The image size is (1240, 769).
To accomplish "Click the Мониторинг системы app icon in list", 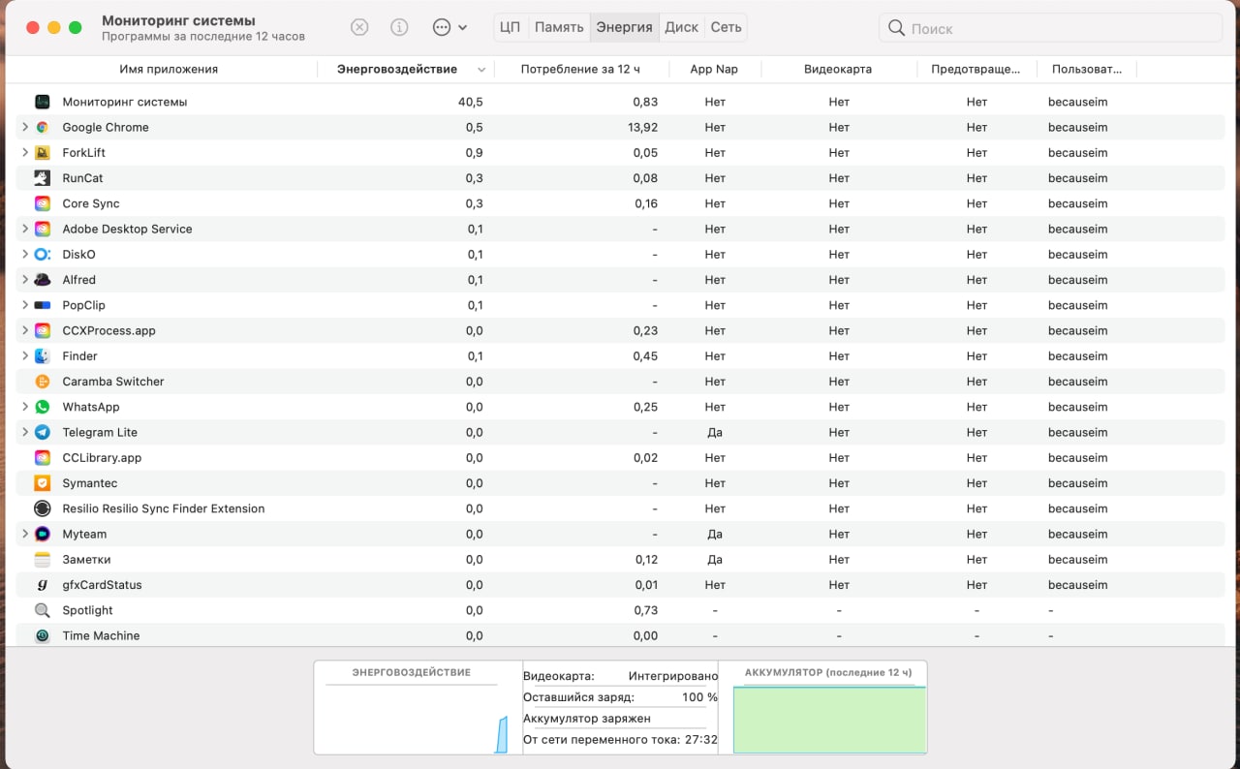I will click(x=42, y=102).
